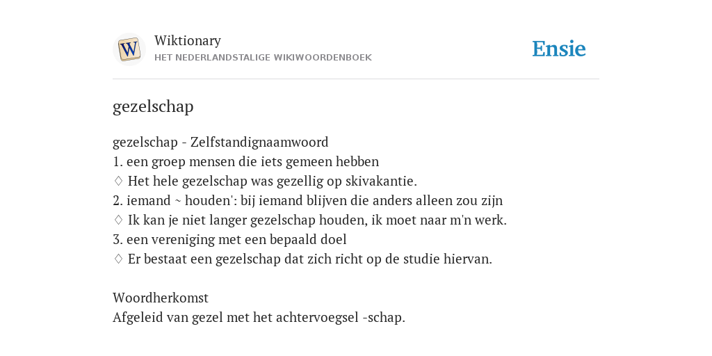
Task: Click the horizontal divider below the header
Action: 356,79
